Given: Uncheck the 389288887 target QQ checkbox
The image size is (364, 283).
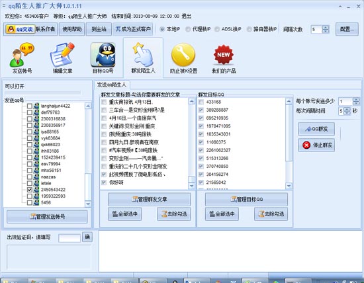Looking at the screenshot, I should (x=201, y=110).
